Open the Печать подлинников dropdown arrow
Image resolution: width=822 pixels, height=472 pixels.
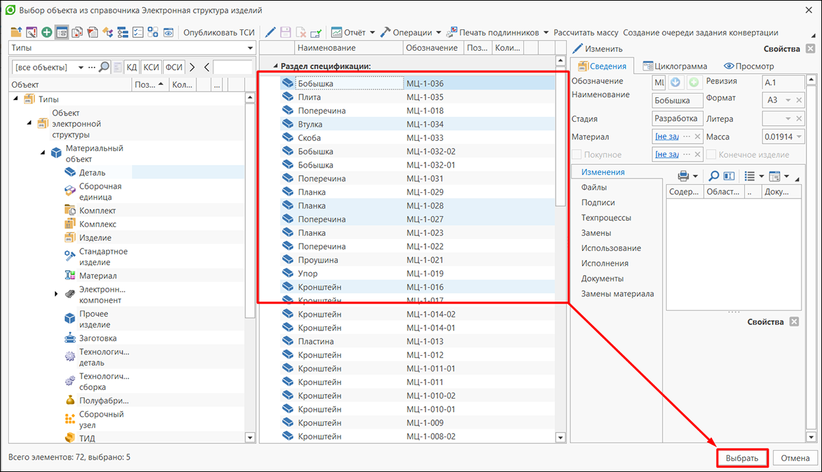click(x=546, y=32)
